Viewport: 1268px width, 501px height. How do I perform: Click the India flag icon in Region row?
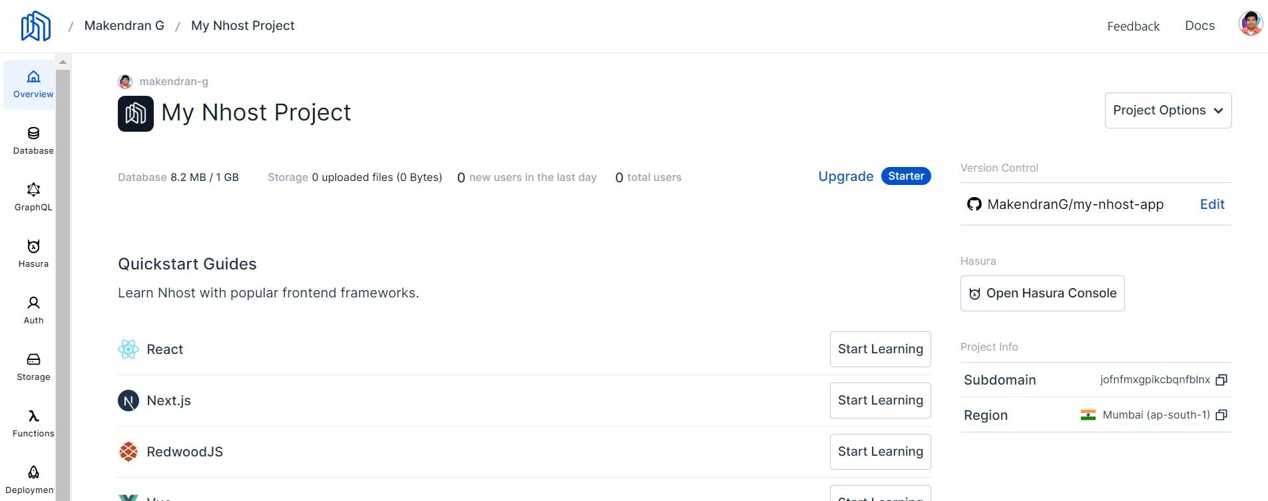[1088, 415]
